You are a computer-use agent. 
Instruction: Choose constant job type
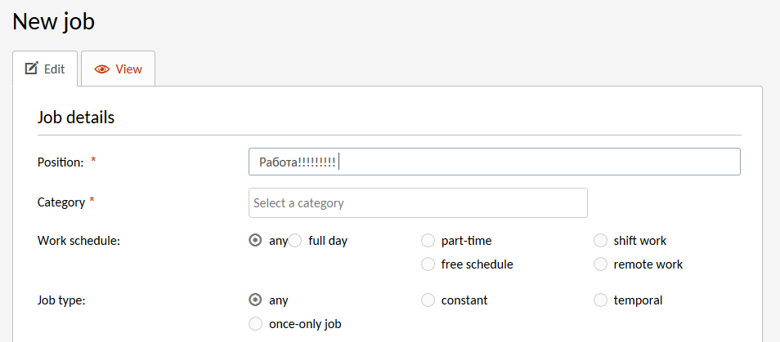(428, 300)
